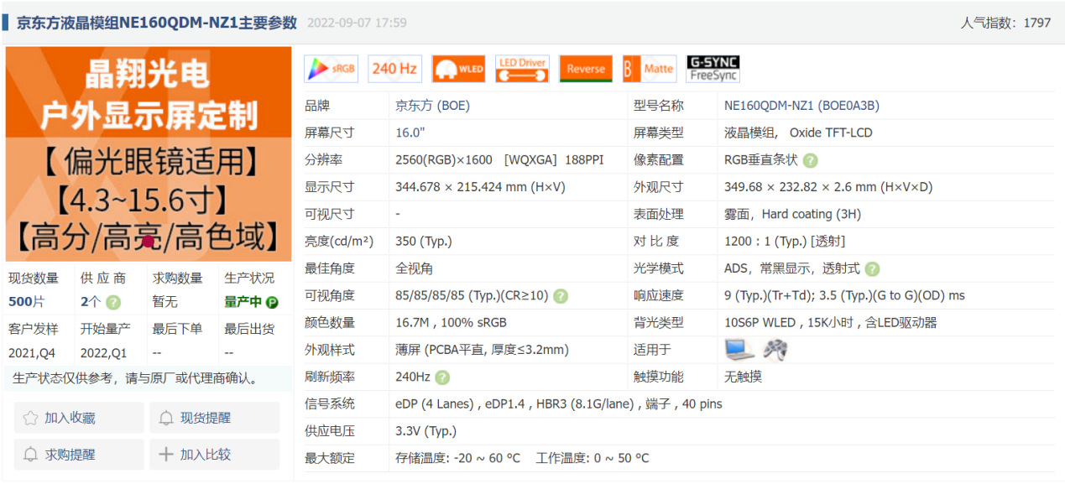
Task: Click the LED Driver badge
Action: [x=522, y=69]
